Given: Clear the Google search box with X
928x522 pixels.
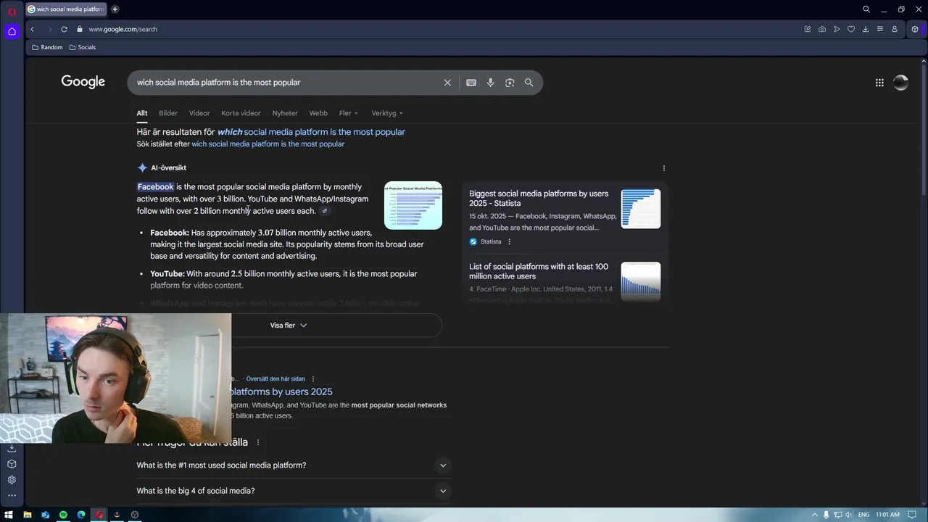Looking at the screenshot, I should [x=447, y=83].
